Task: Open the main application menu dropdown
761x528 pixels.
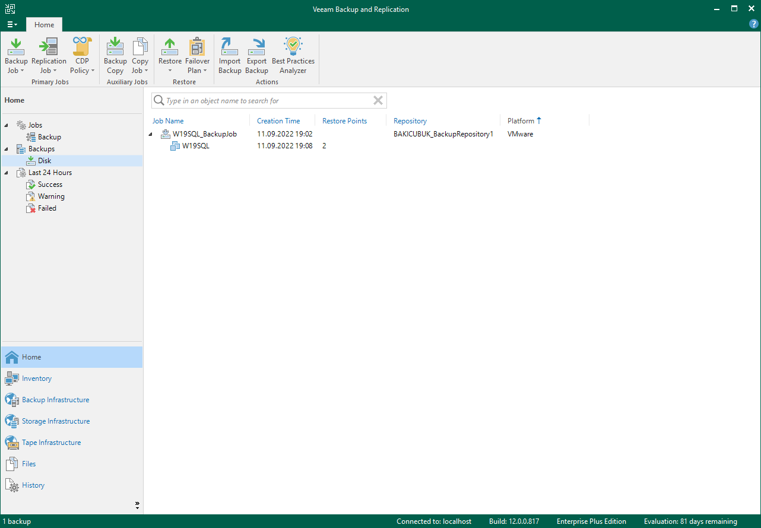Action: 12,25
